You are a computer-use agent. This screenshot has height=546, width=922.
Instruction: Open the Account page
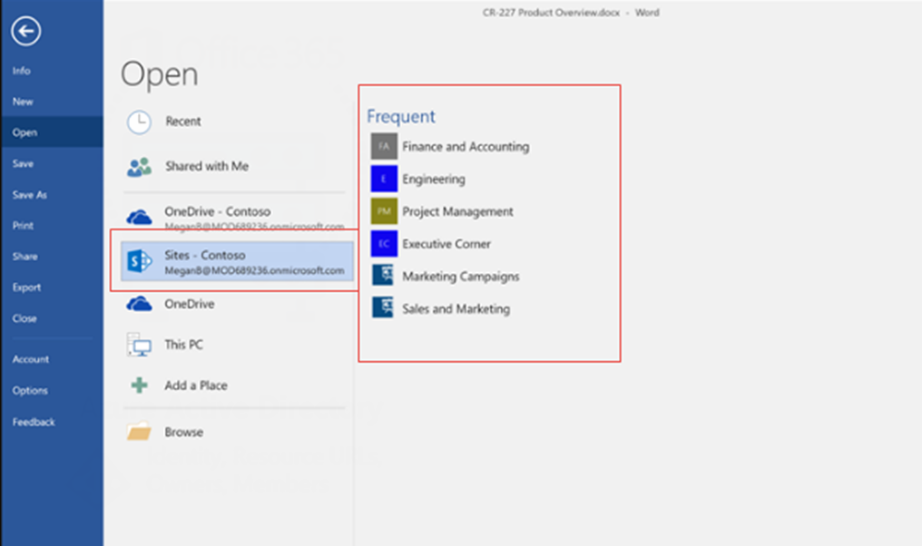pos(31,359)
